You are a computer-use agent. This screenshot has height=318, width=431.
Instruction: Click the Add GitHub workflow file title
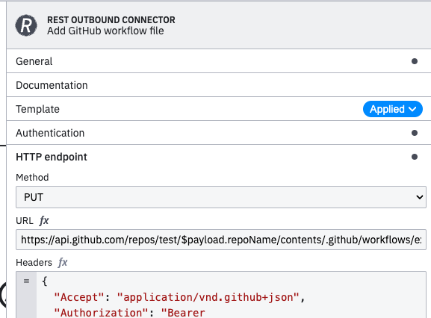(x=105, y=31)
